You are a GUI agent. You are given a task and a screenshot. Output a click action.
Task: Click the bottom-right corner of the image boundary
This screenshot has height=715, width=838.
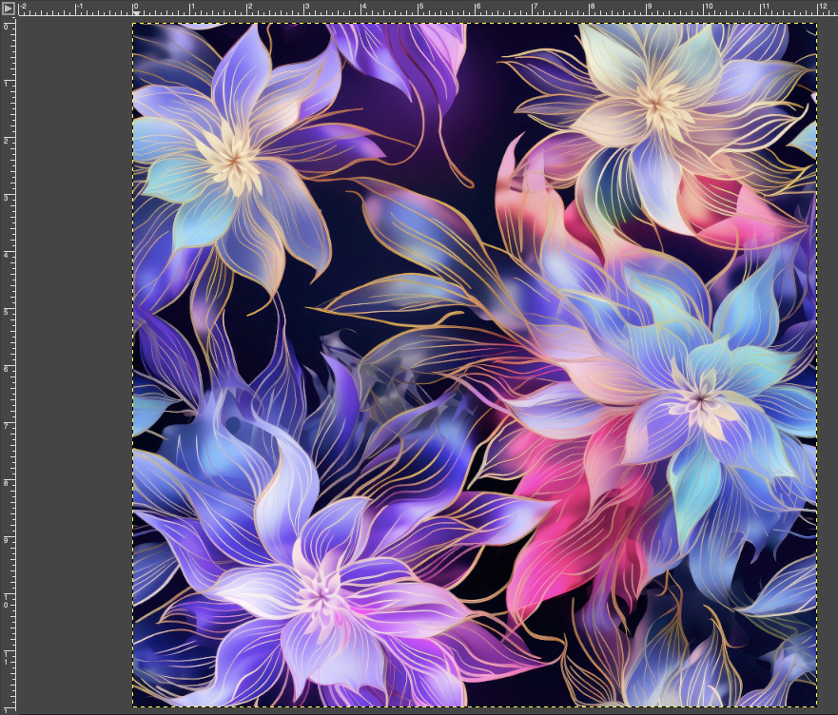tap(816, 706)
